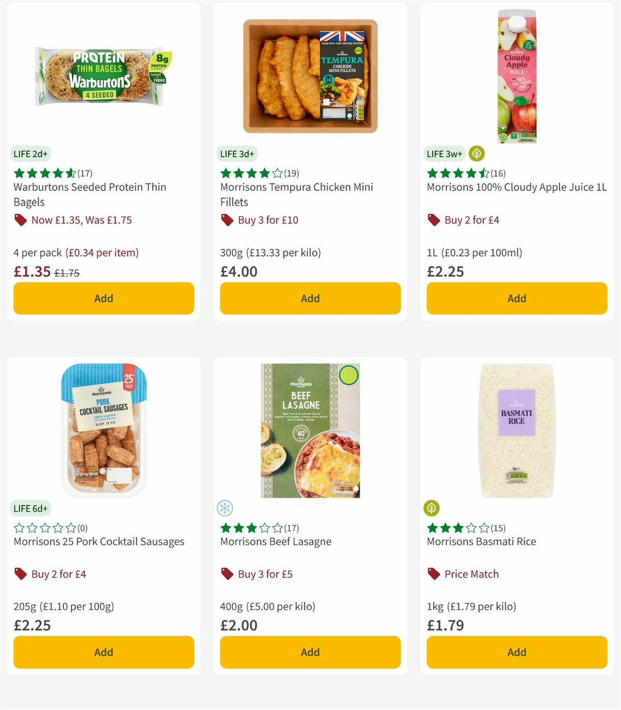Select the Morrisons 100% Cloudy Apple Juice title
The image size is (621, 710).
517,187
